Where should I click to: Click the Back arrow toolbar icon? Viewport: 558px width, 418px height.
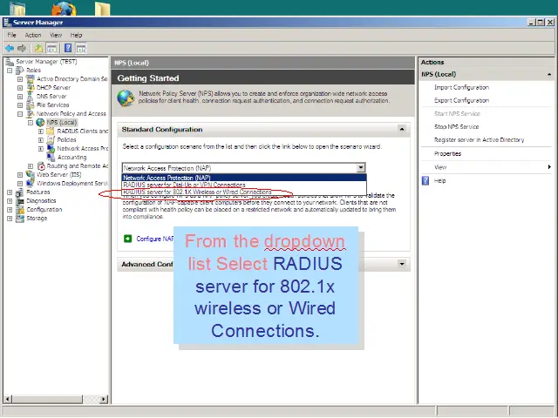tap(10, 49)
